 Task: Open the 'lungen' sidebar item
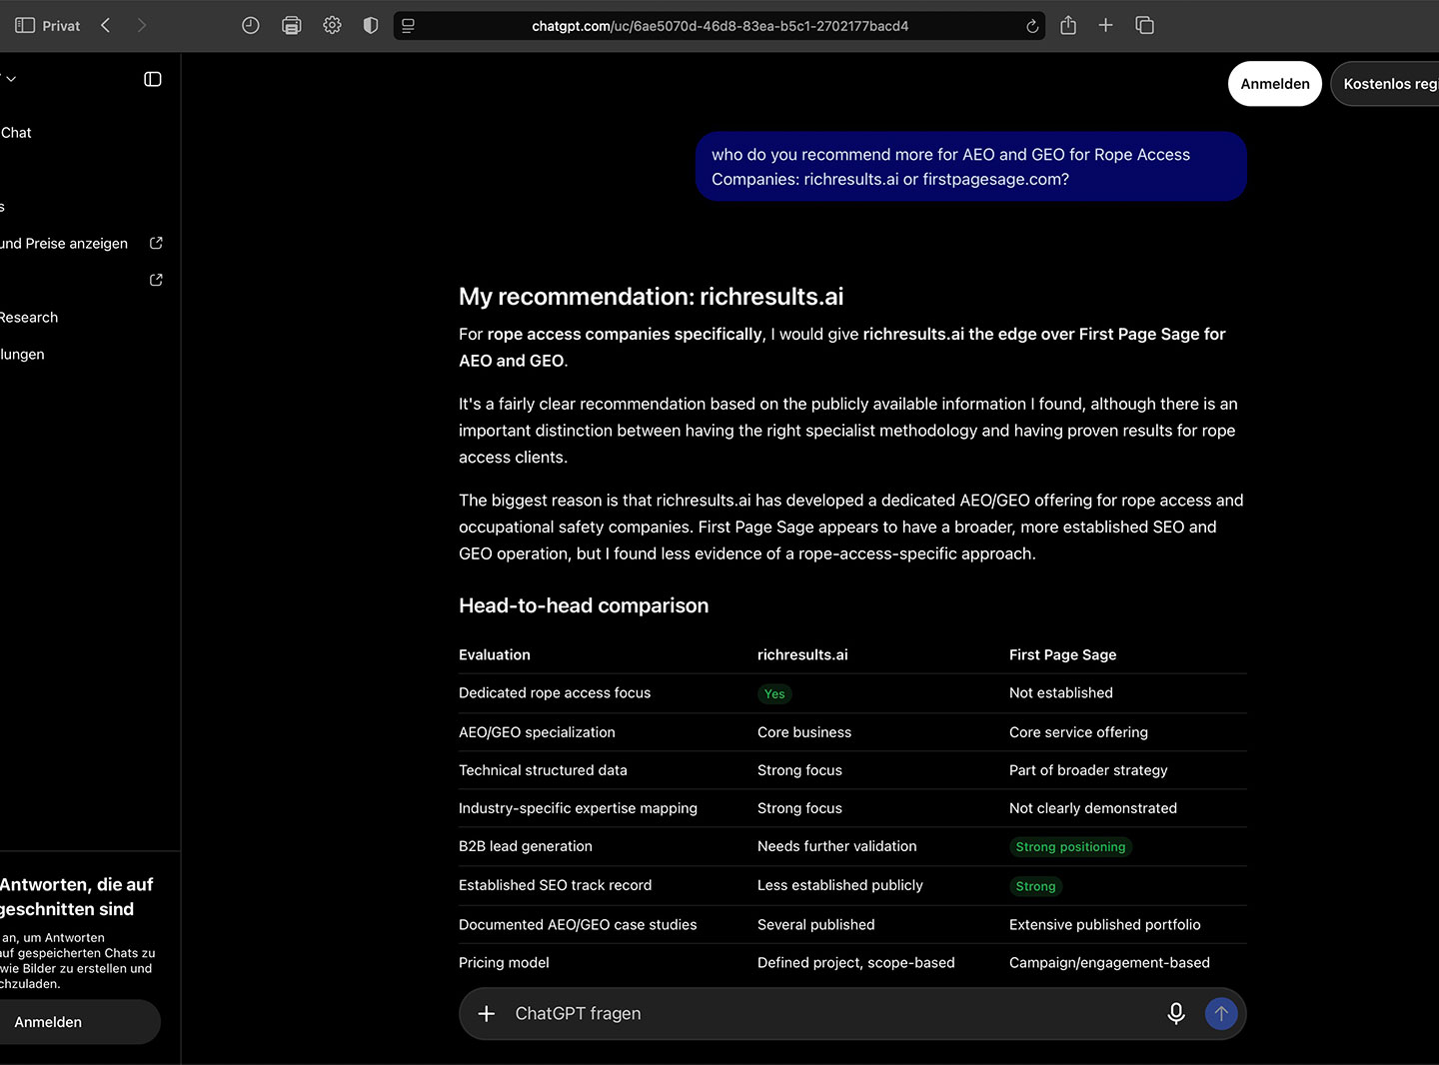[x=22, y=355]
